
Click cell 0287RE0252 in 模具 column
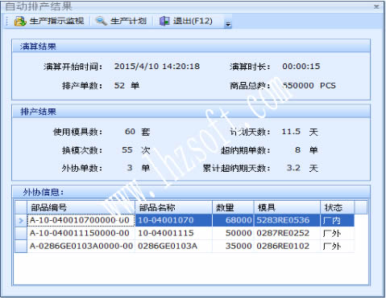[287, 233]
